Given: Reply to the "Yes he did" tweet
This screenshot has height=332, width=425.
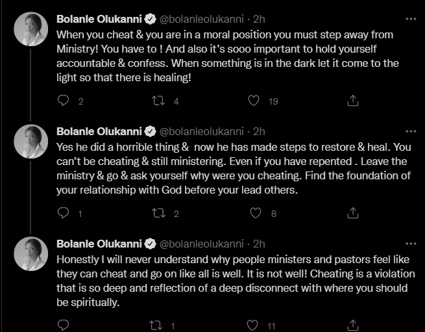Looking at the screenshot, I should (x=63, y=212).
